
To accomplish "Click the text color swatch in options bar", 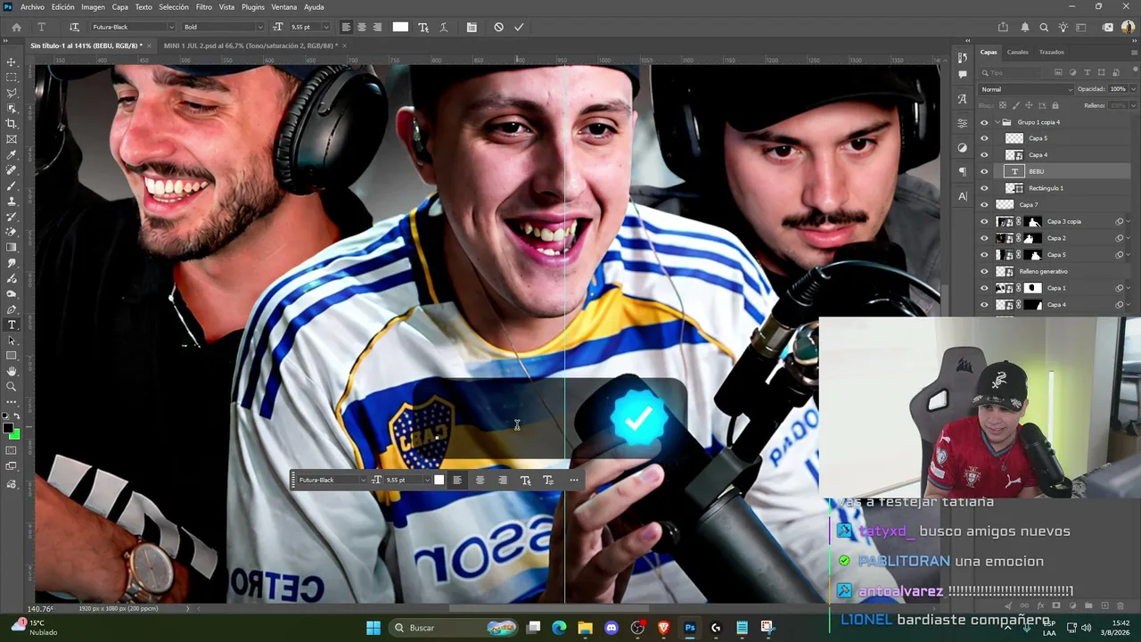I will click(400, 27).
